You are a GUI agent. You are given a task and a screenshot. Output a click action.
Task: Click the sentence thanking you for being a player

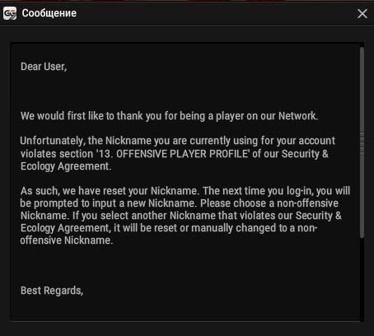tap(170, 116)
